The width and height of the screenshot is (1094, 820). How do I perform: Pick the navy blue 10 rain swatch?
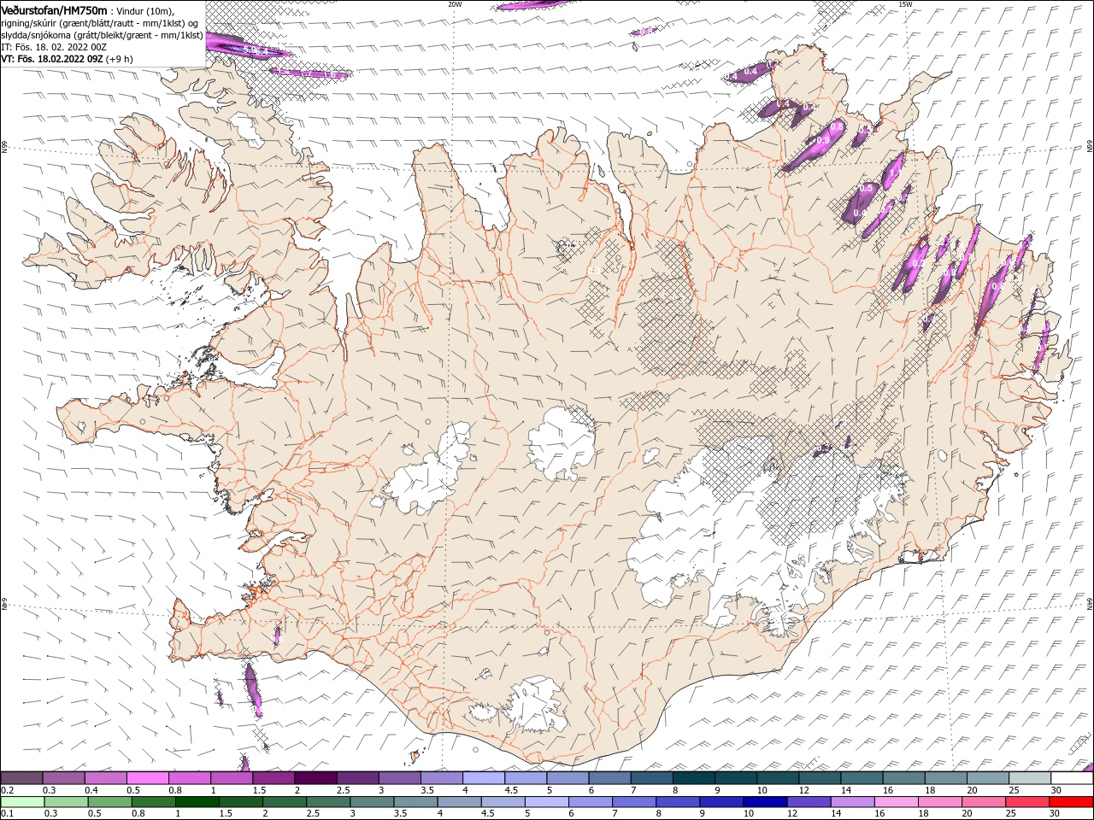(x=767, y=802)
